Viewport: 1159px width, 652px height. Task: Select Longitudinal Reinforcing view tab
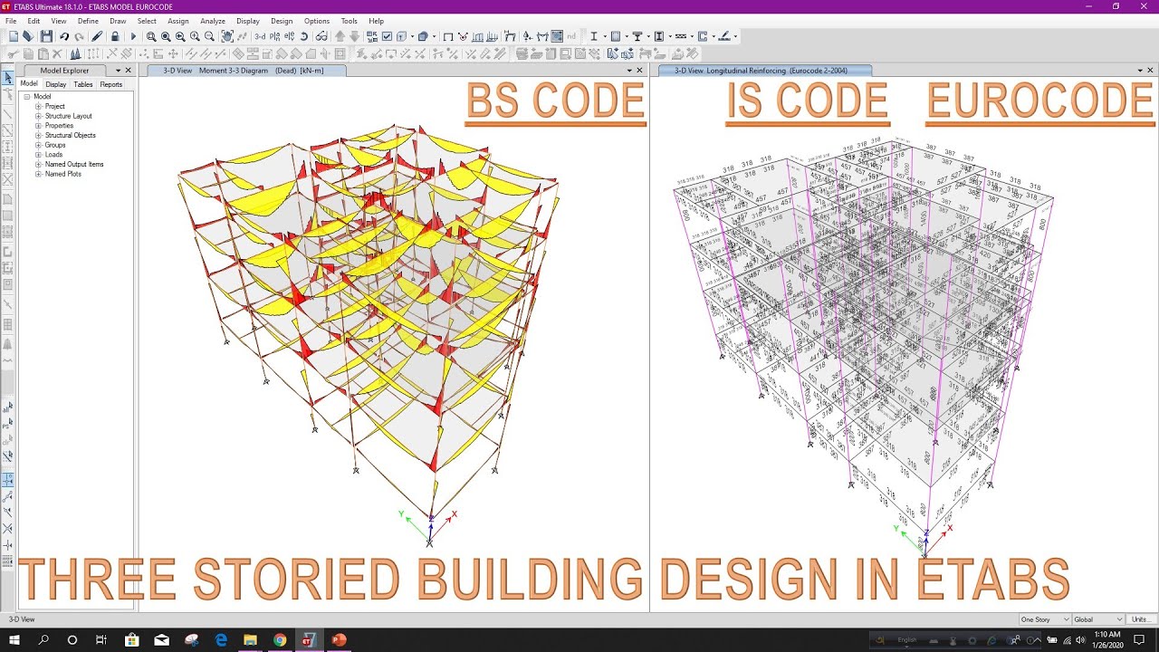(765, 71)
